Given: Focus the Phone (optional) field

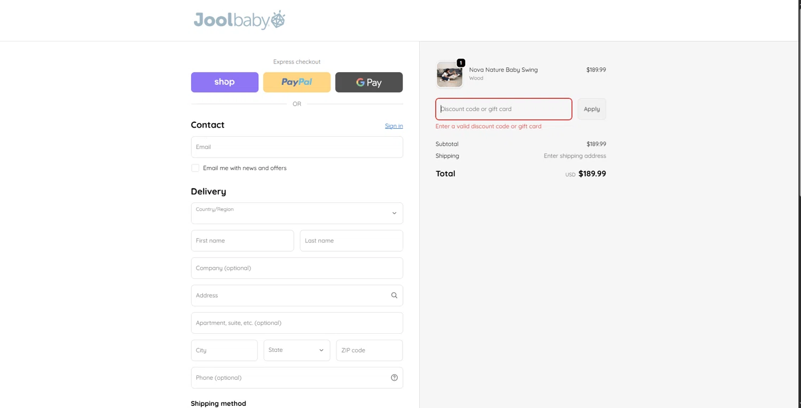Looking at the screenshot, I should 297,378.
